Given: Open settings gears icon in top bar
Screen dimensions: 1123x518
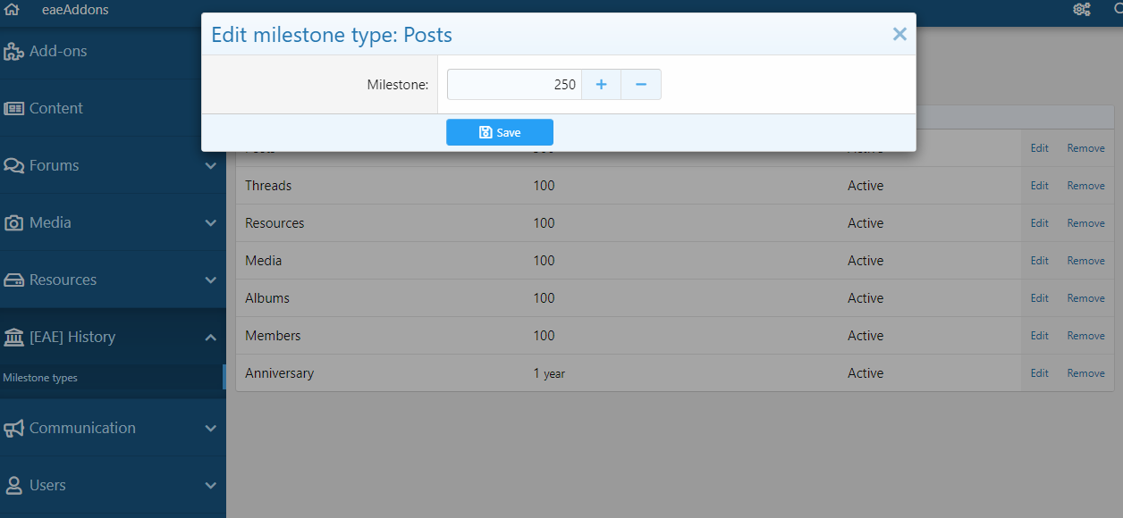Looking at the screenshot, I should point(1082,10).
